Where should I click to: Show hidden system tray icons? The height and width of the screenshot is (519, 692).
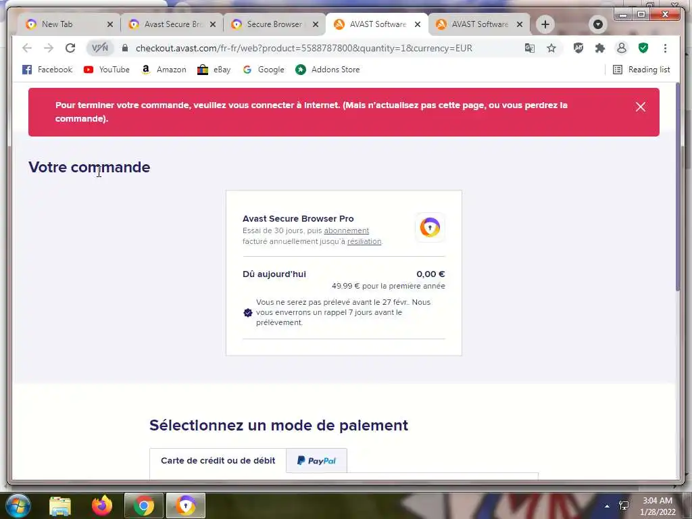tap(608, 505)
